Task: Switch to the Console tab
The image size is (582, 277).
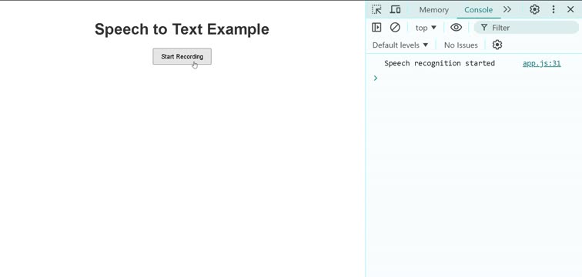Action: [478, 10]
